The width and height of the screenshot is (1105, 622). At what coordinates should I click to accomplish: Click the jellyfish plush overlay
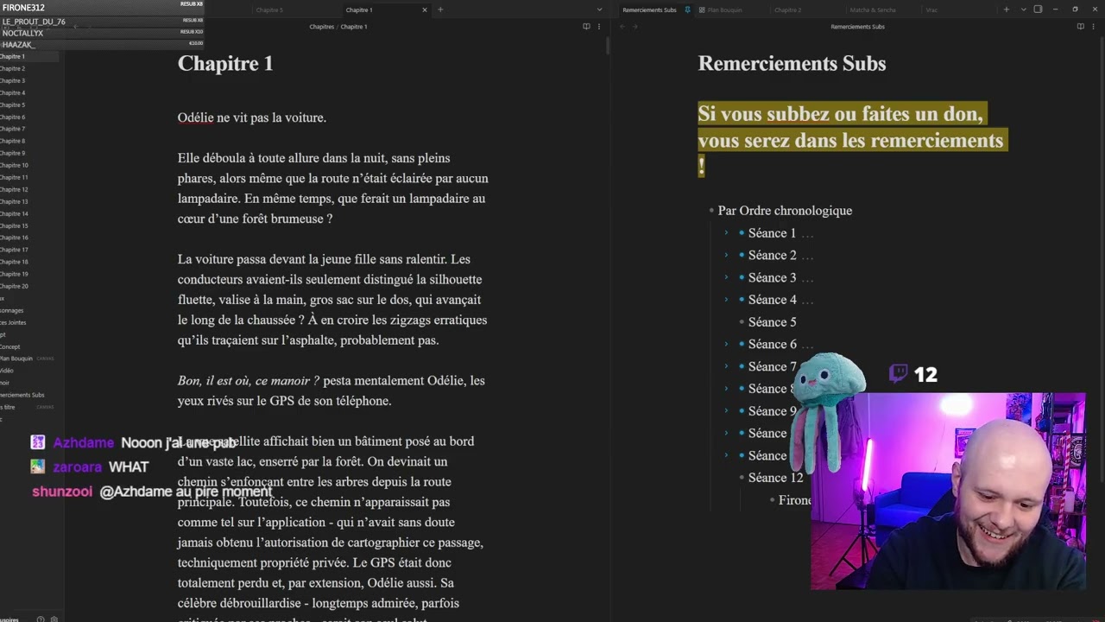pos(827,411)
